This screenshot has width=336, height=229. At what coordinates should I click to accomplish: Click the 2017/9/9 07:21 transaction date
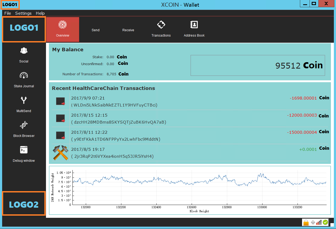pyautogui.click(x=88, y=98)
